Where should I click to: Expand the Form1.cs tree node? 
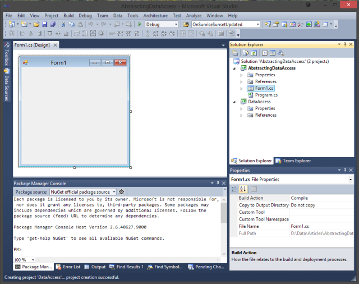point(241,89)
